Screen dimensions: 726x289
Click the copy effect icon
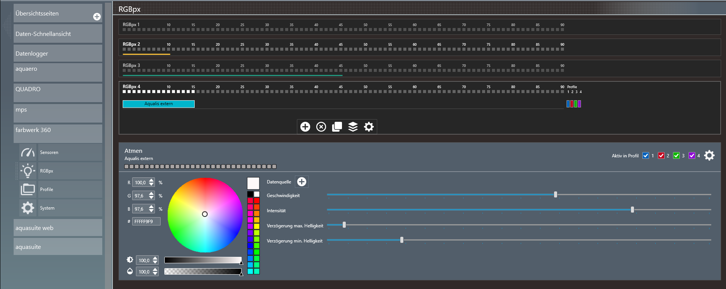[x=337, y=127]
